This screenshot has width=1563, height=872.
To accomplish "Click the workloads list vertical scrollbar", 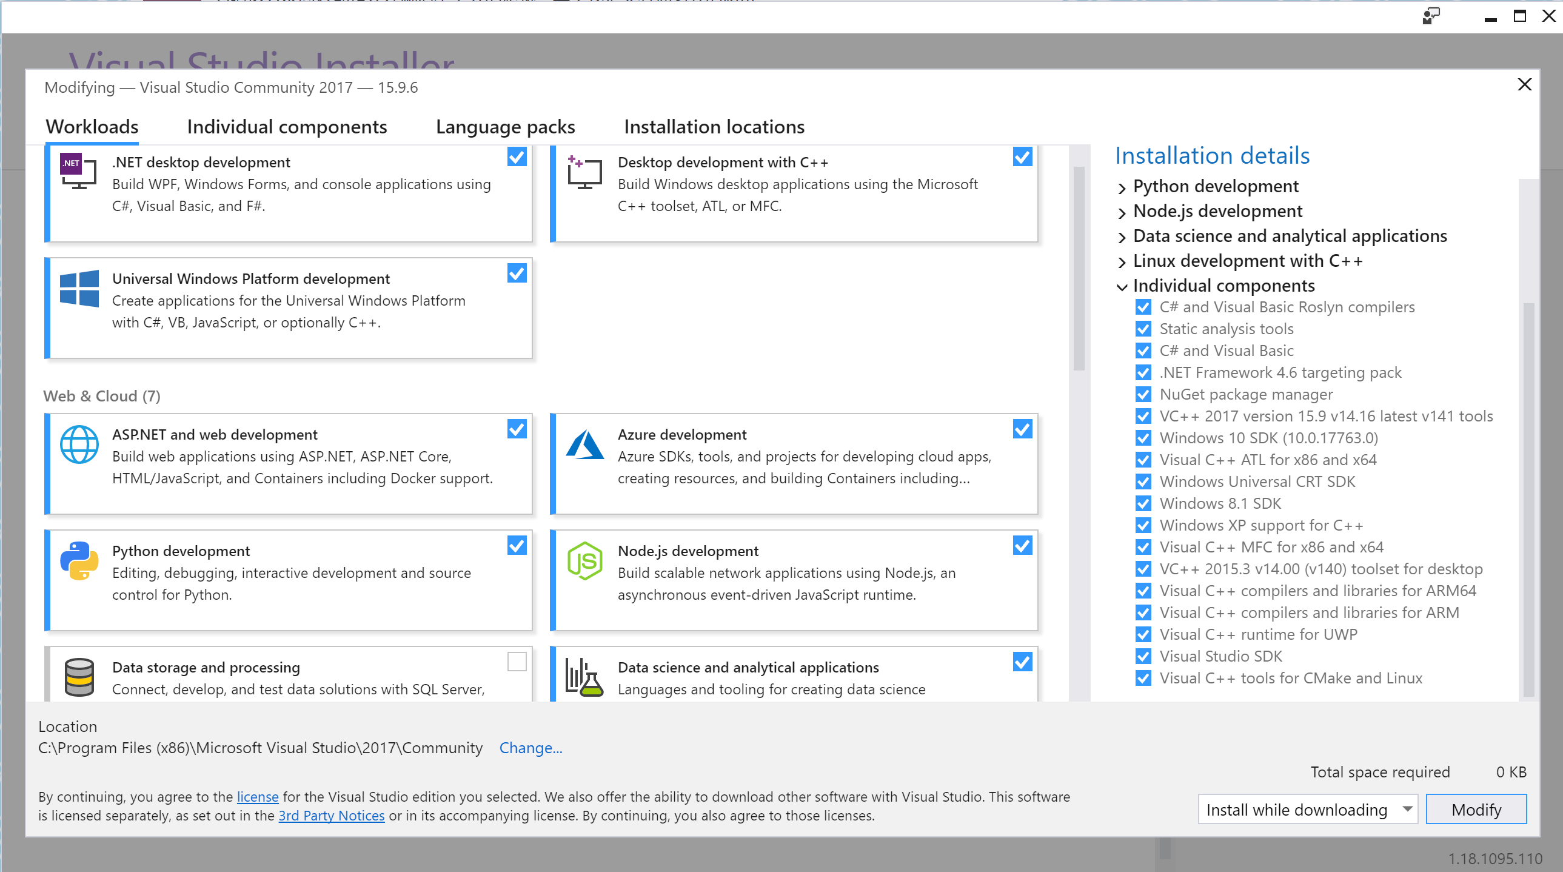I will [x=1078, y=267].
